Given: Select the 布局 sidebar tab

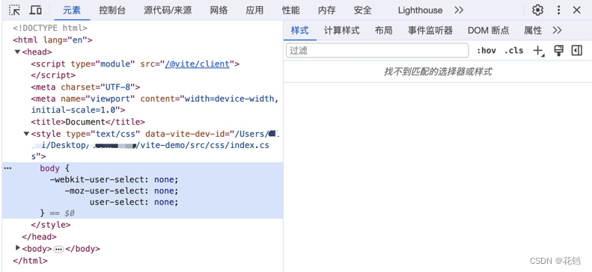Looking at the screenshot, I should (x=384, y=30).
